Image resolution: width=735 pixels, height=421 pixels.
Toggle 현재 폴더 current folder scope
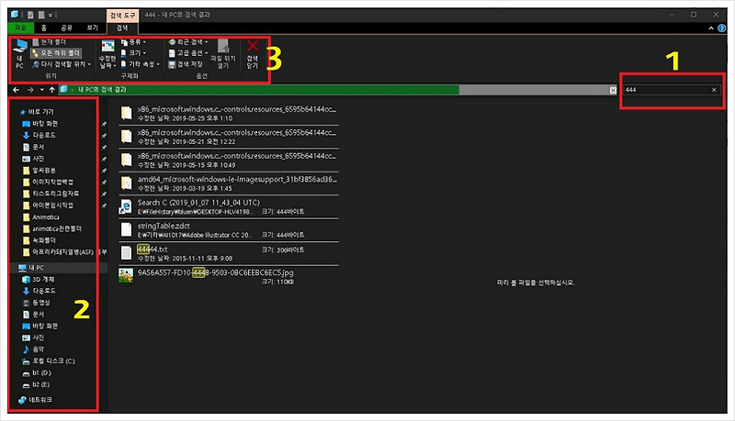tap(50, 42)
